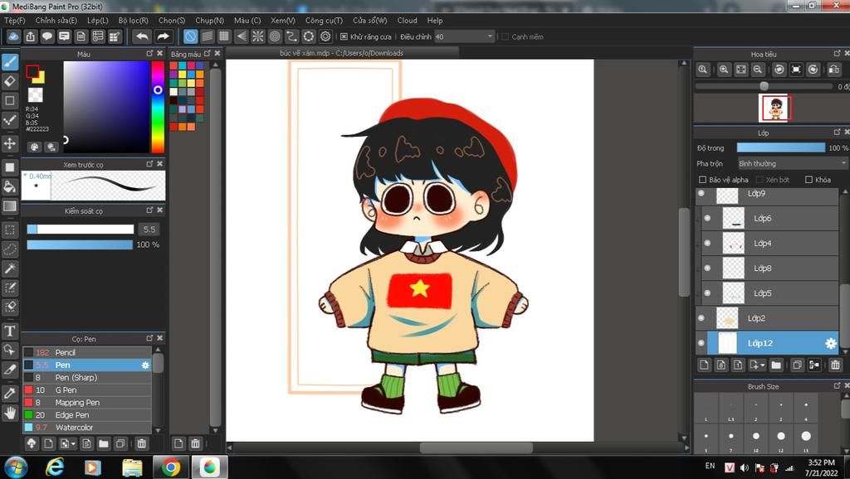Hide the Lớp8 layer

[x=707, y=268]
